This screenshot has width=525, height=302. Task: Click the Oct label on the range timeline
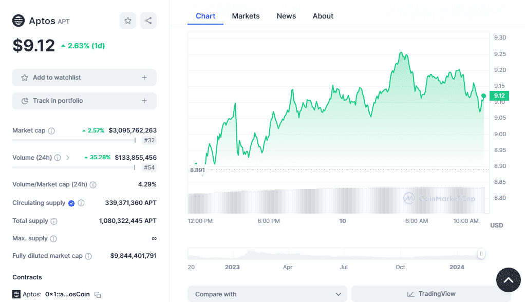400,267
